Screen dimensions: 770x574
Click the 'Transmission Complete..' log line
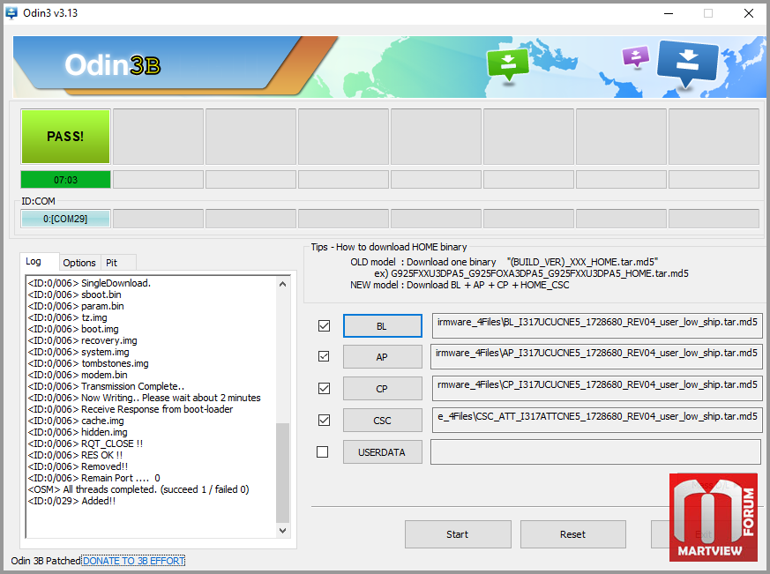(106, 386)
